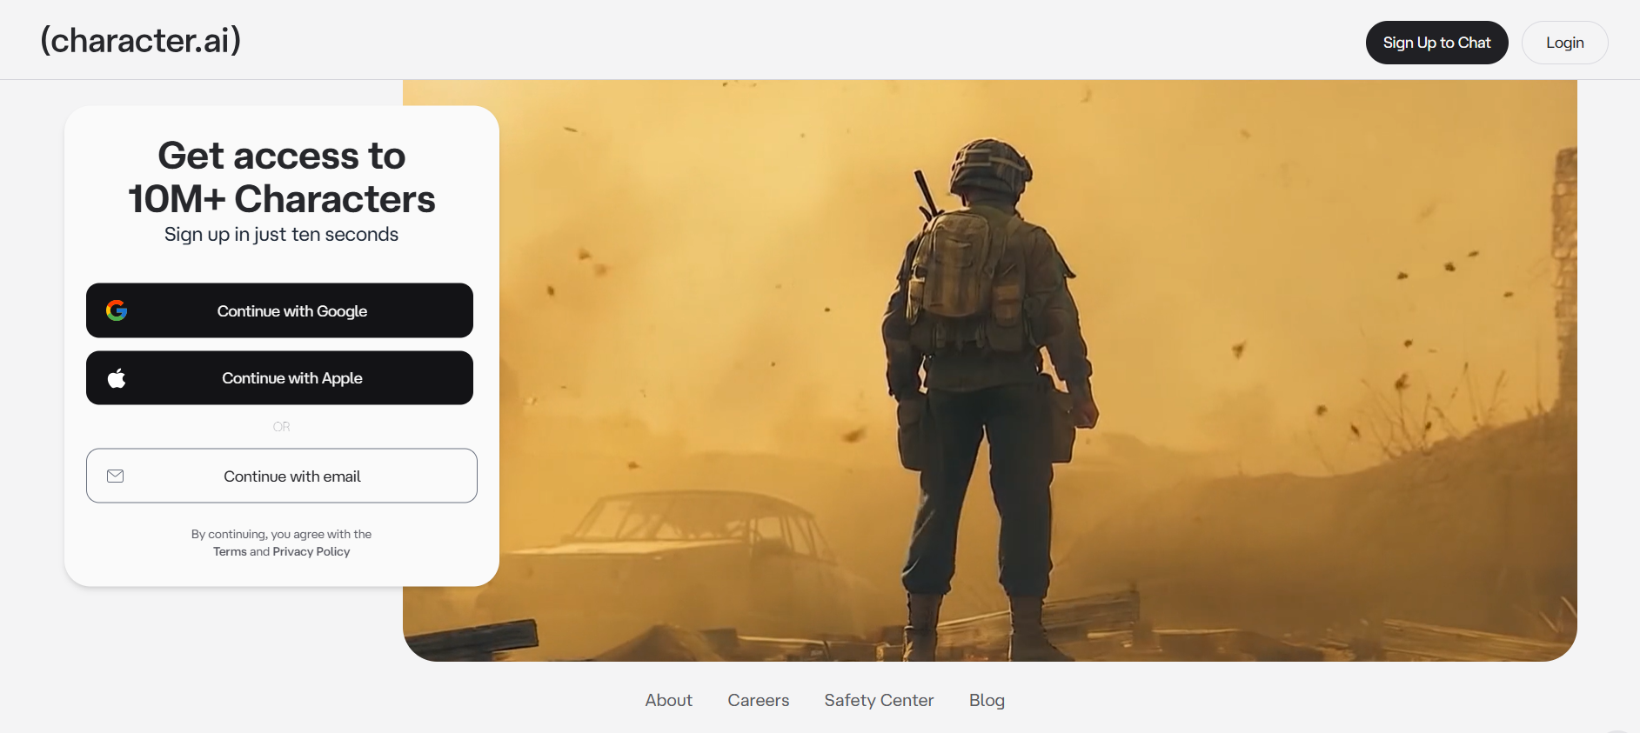This screenshot has height=733, width=1640.
Task: Open the Login button
Action: pyautogui.click(x=1564, y=43)
